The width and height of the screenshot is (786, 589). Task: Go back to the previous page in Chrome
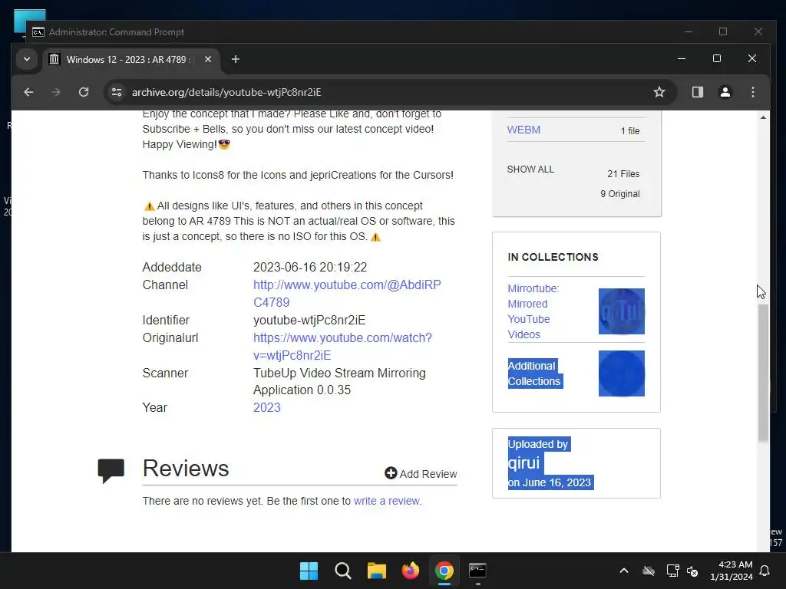click(x=28, y=92)
